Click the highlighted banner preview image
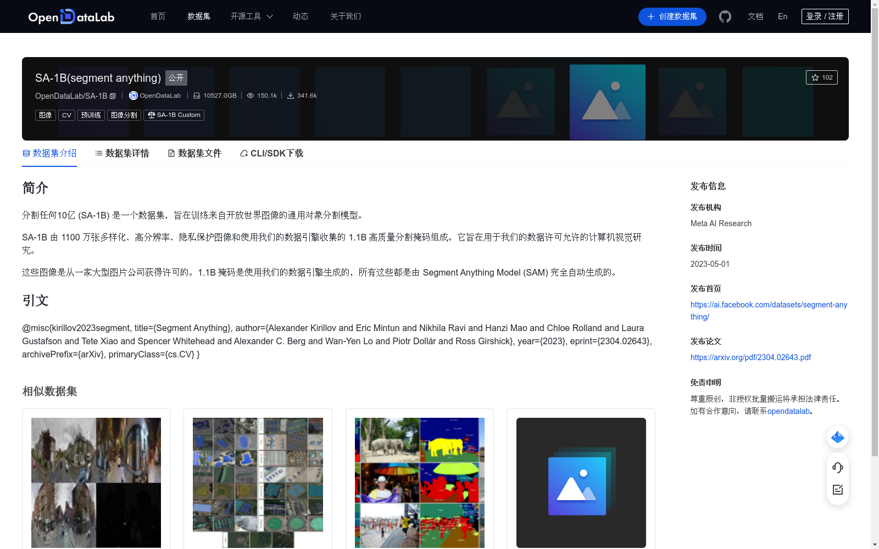Viewport: 879px width, 549px height. point(608,102)
